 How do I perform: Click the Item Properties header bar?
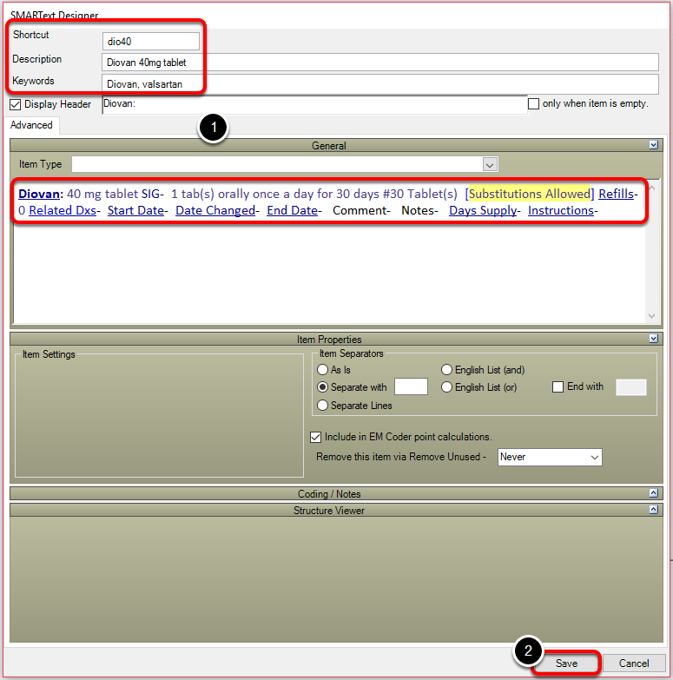(x=336, y=339)
